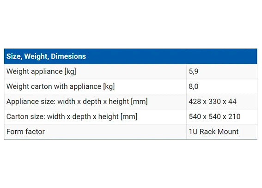Click the carton size value 540 x 540 x 210
This screenshot has height=188, width=262.
[214, 116]
